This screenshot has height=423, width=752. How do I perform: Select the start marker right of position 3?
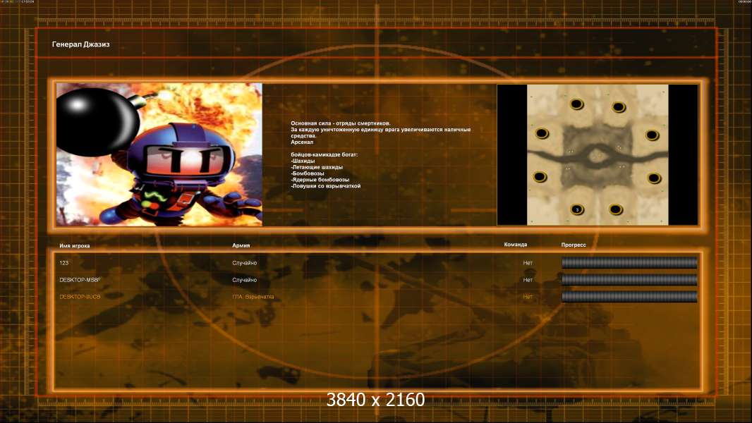[x=616, y=209]
